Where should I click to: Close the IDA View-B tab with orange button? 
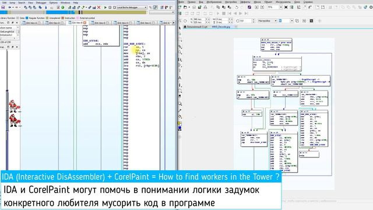[85, 23]
